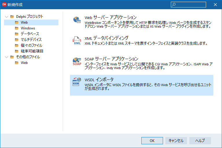Collapse the Delphi プロジェクト tree node
Screen dimensions: 222x148
click(7, 17)
